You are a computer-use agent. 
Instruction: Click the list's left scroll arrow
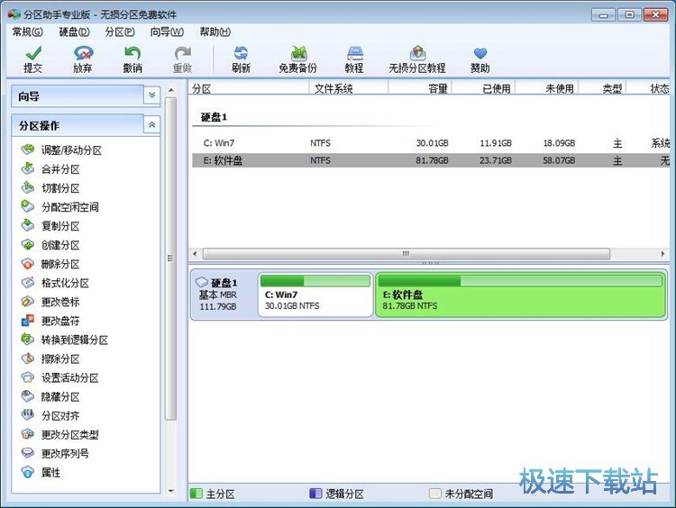(x=195, y=254)
